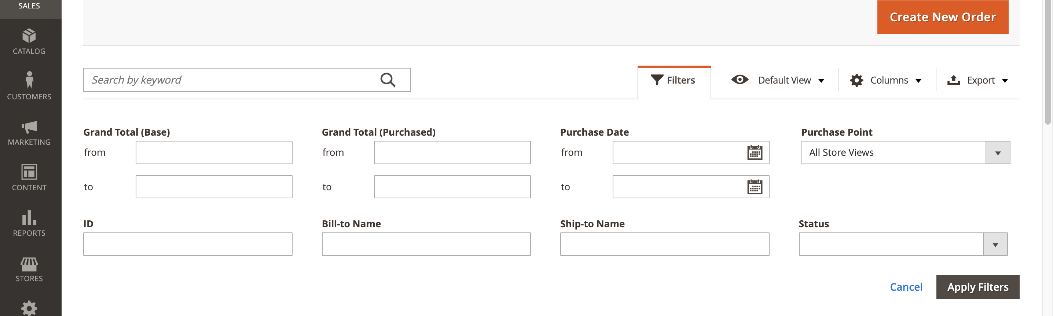Click Create New Order button
Image resolution: width=1053 pixels, height=316 pixels.
(x=943, y=17)
